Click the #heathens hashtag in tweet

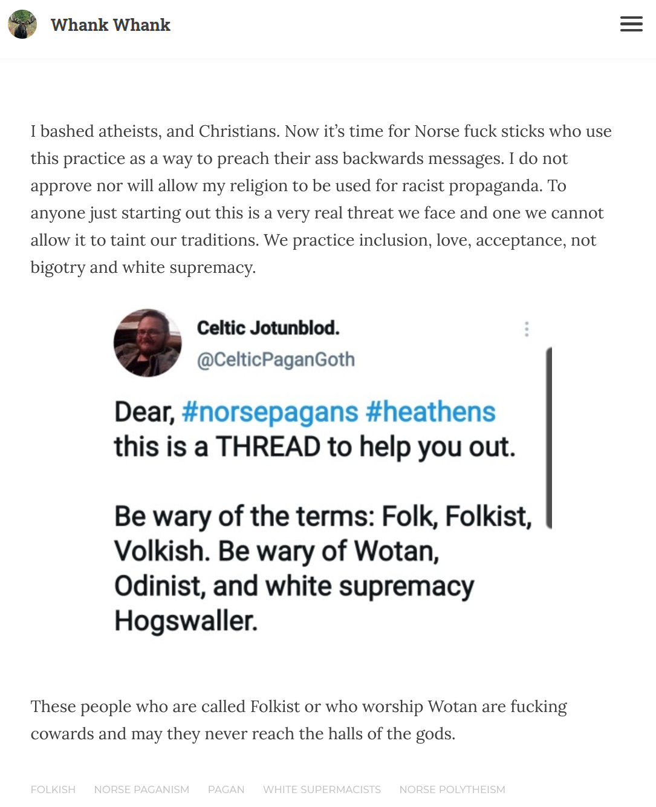coord(430,412)
